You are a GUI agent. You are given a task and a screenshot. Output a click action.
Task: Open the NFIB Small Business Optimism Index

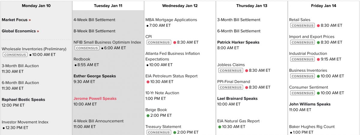pos(107,42)
